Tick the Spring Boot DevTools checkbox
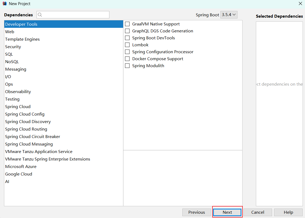This screenshot has width=305, height=218. 127,38
